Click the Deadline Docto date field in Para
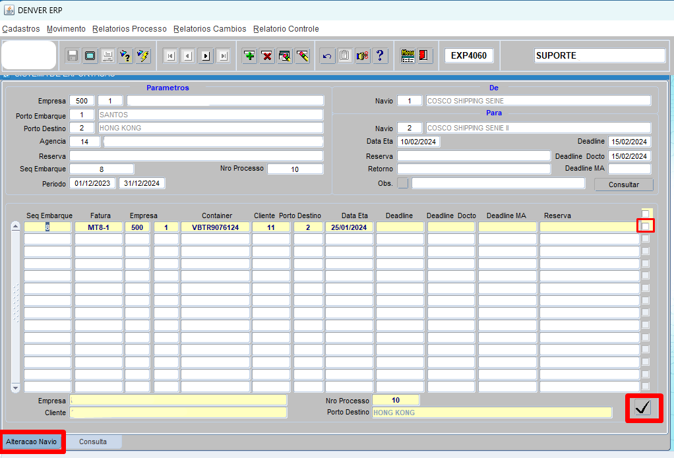Screen dimensions: 674x458 pyautogui.click(x=629, y=156)
